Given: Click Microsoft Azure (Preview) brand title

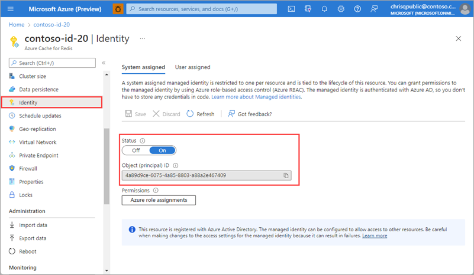Looking at the screenshot, I should pyautogui.click(x=65, y=9).
